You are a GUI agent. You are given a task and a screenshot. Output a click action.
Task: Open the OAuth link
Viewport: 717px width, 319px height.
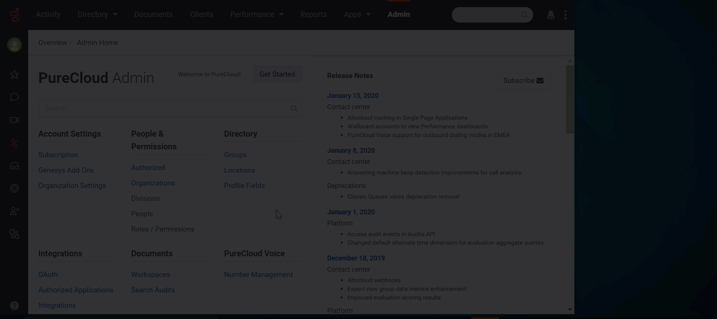pyautogui.click(x=48, y=275)
